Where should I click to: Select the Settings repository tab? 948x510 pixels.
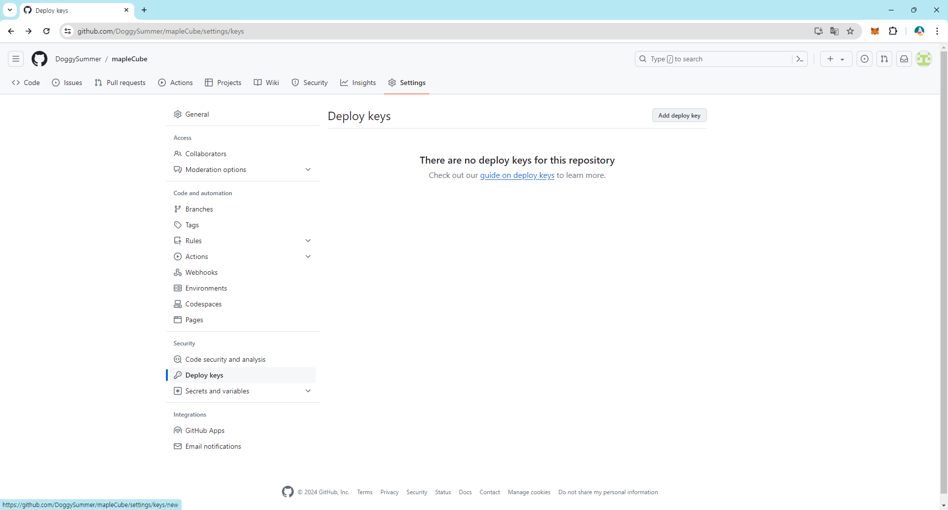click(x=407, y=83)
